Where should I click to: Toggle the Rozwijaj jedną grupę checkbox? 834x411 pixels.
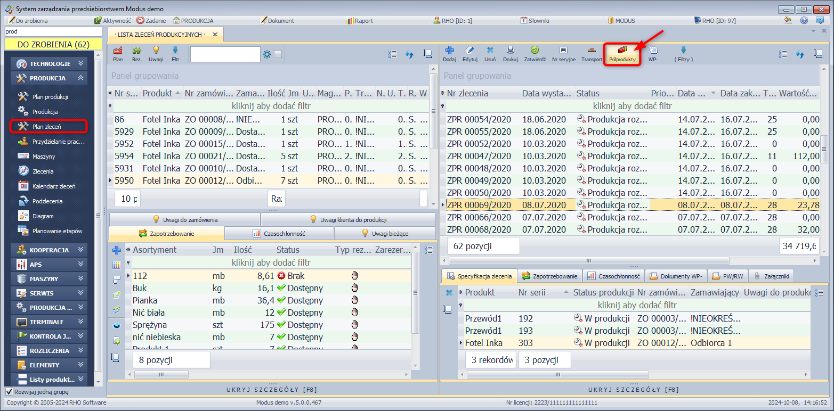pyautogui.click(x=9, y=392)
